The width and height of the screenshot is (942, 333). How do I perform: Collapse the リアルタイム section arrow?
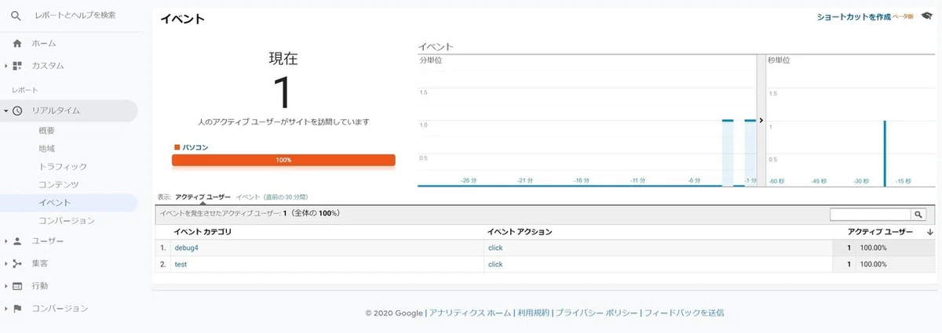click(6, 110)
